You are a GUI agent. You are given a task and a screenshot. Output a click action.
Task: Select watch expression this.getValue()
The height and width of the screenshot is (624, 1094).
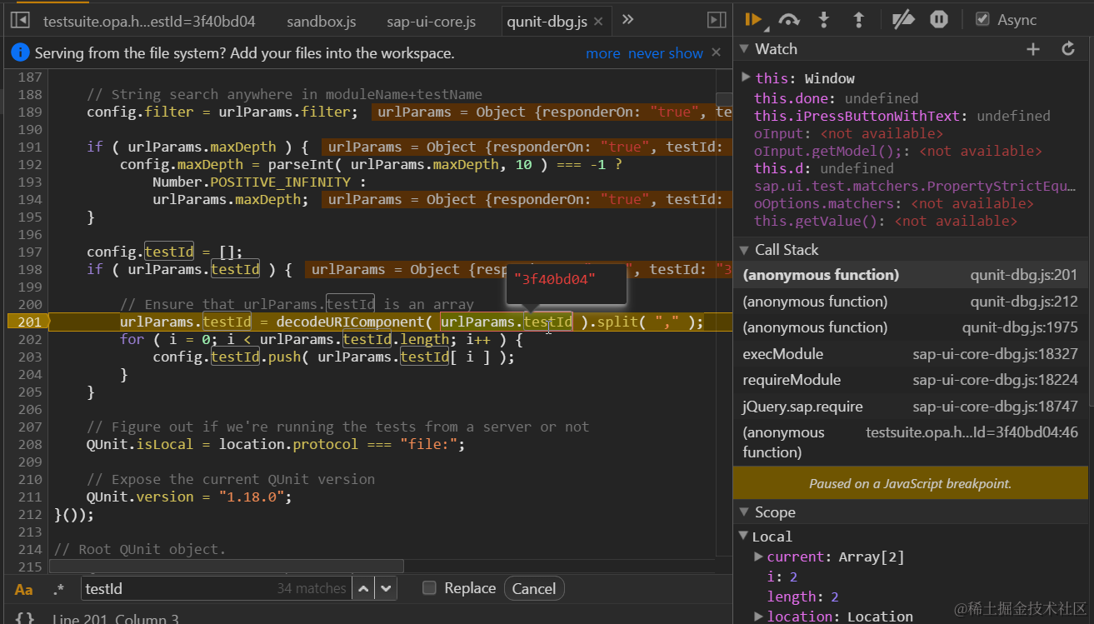[885, 221]
